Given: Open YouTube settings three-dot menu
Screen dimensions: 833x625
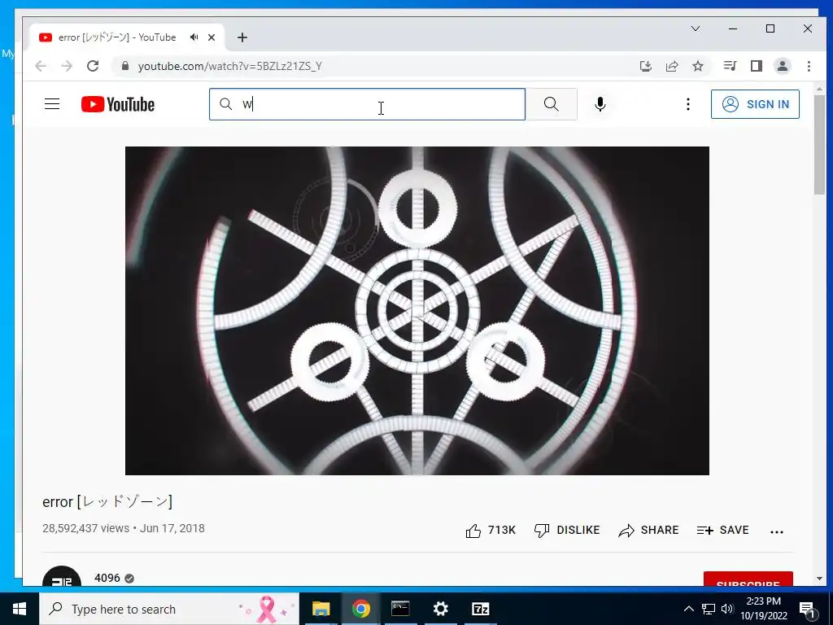Looking at the screenshot, I should (688, 104).
